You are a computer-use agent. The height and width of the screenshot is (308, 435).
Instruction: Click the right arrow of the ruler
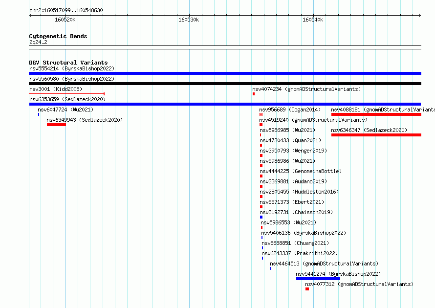(419, 16)
